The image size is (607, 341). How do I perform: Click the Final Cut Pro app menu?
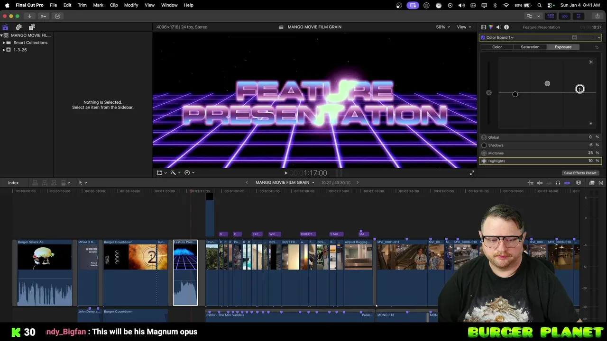click(x=29, y=5)
